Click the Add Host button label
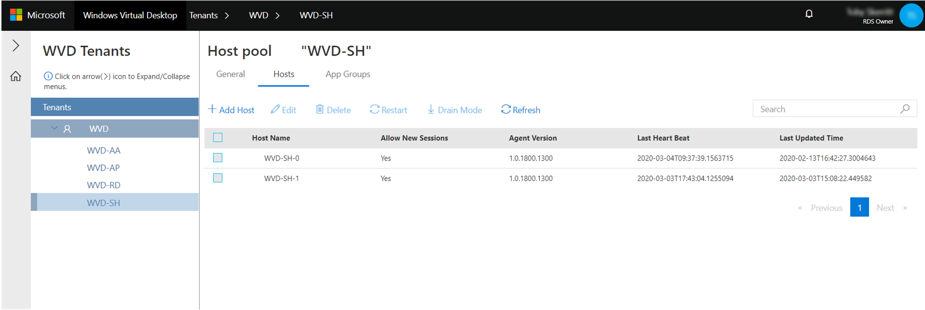The width and height of the screenshot is (925, 310). pyautogui.click(x=237, y=110)
